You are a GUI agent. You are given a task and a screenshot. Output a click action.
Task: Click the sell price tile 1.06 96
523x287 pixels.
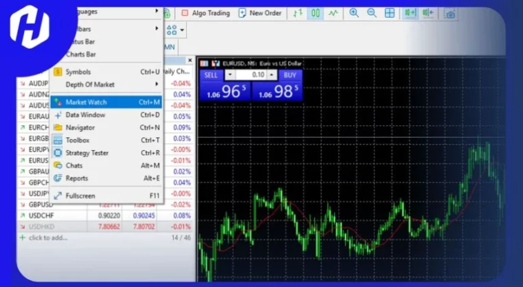[225, 91]
